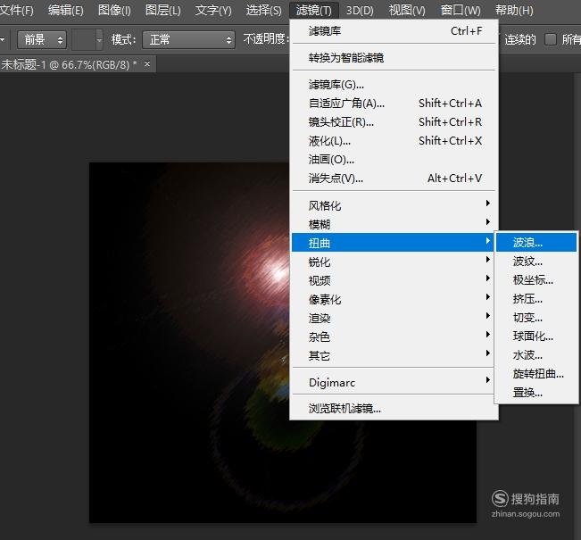
Task: Open the 前景 fill source dropdown
Action: pos(42,39)
